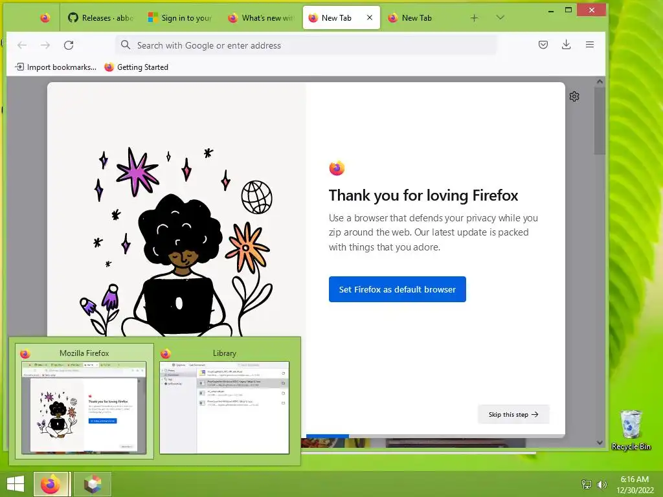Switch to the Sign in to your tab

(x=180, y=17)
